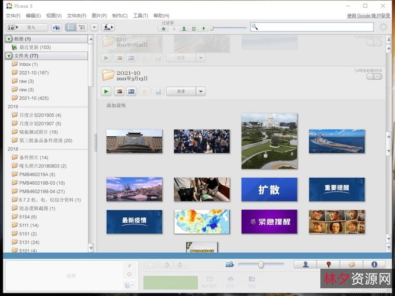Image resolution: width=395 pixels, height=296 pixels.
Task: Star the photos using the 2021-10 header star
Action: click(x=144, y=91)
